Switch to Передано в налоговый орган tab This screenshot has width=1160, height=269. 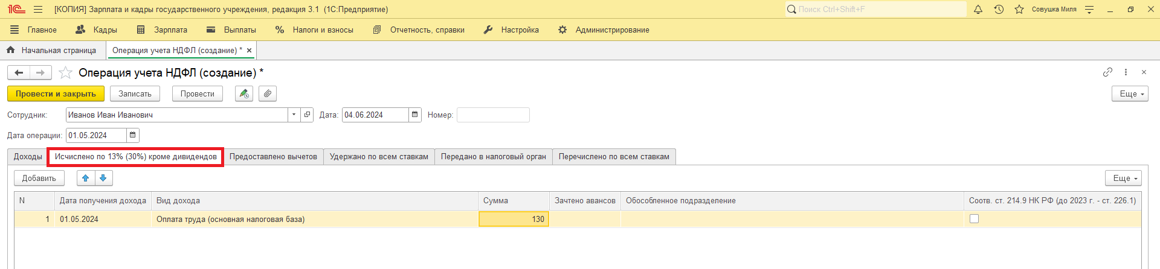tap(494, 157)
